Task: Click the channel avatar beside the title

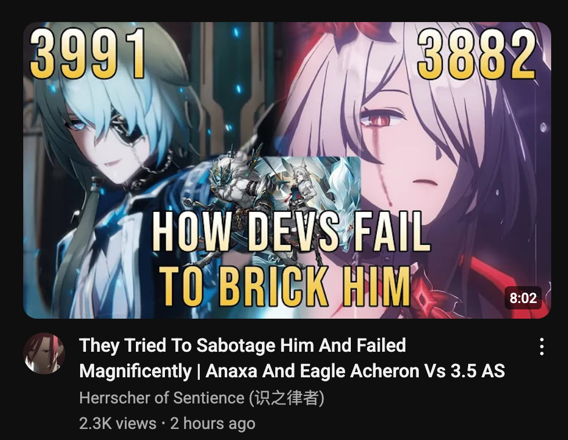Action: tap(44, 353)
